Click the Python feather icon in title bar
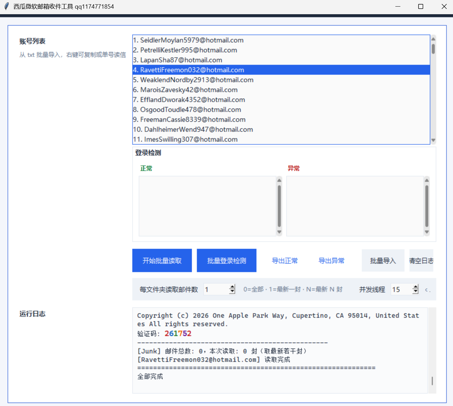The height and width of the screenshot is (406, 453). point(7,6)
